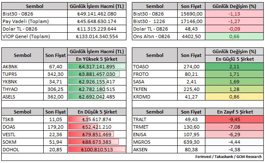Click the MGROS symbol cell
The width and height of the screenshot is (265, 163).
coord(155,142)
